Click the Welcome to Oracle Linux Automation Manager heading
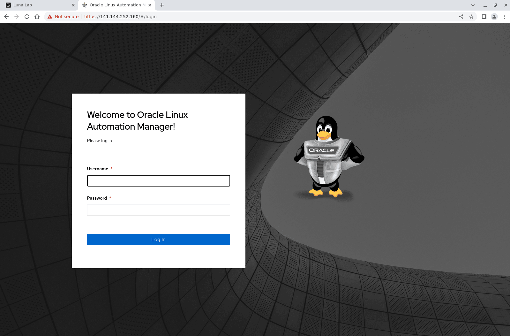The image size is (510, 336). tap(138, 121)
